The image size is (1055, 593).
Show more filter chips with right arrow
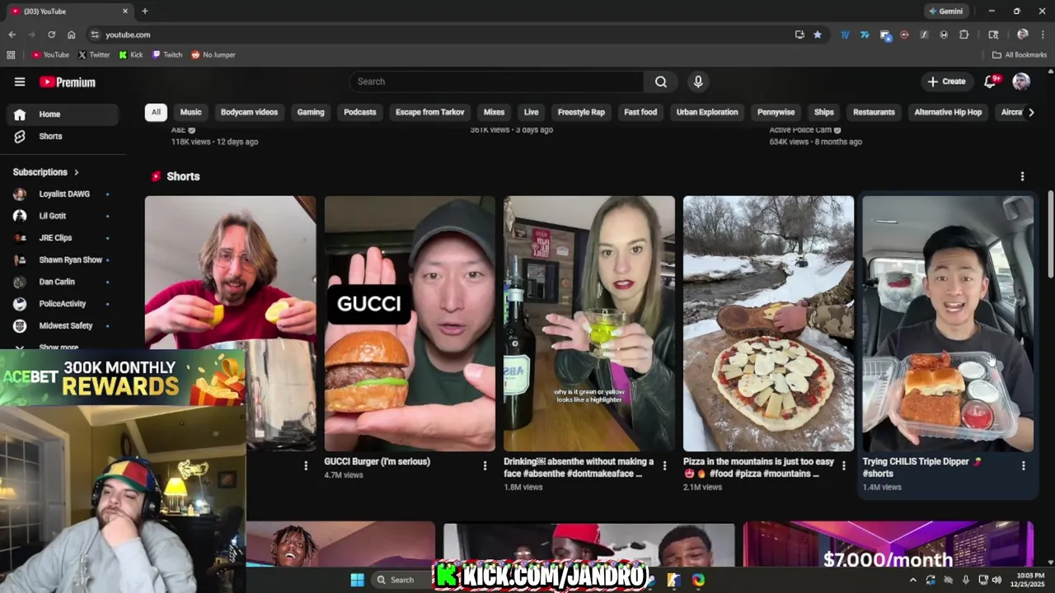click(1030, 112)
